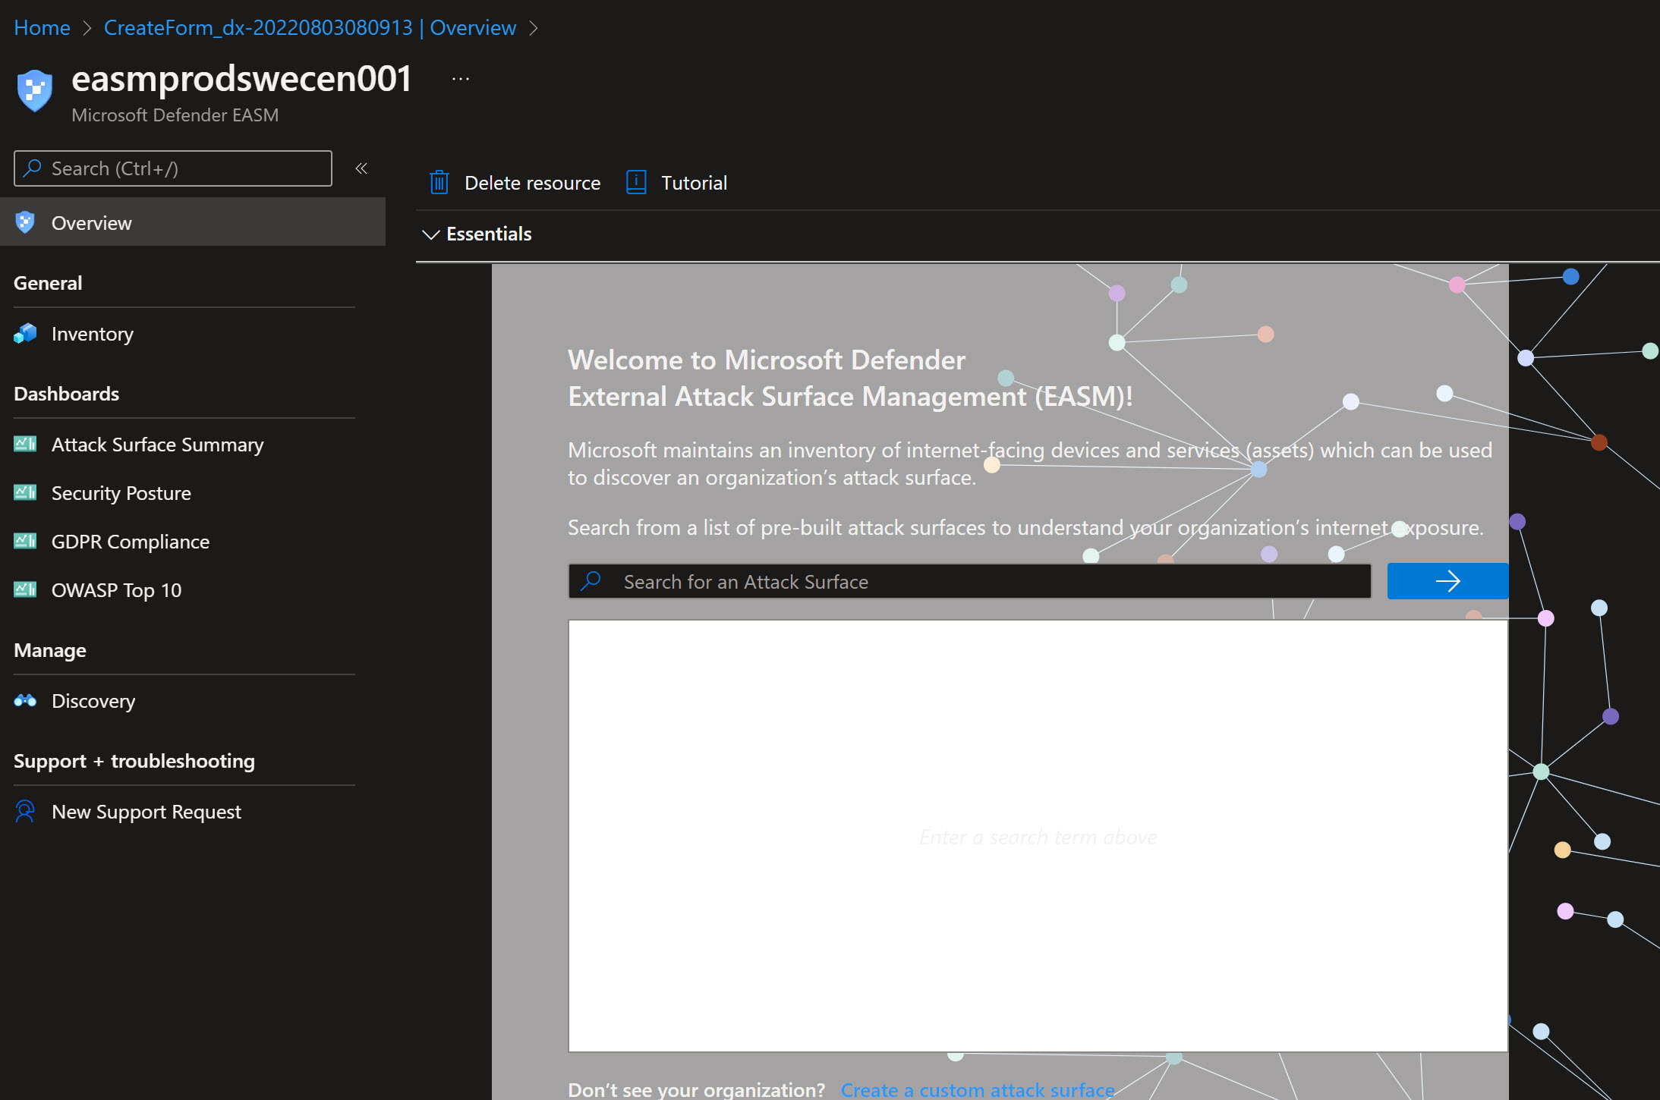1660x1100 pixels.
Task: Collapse the Essentials section chevron
Action: (430, 234)
